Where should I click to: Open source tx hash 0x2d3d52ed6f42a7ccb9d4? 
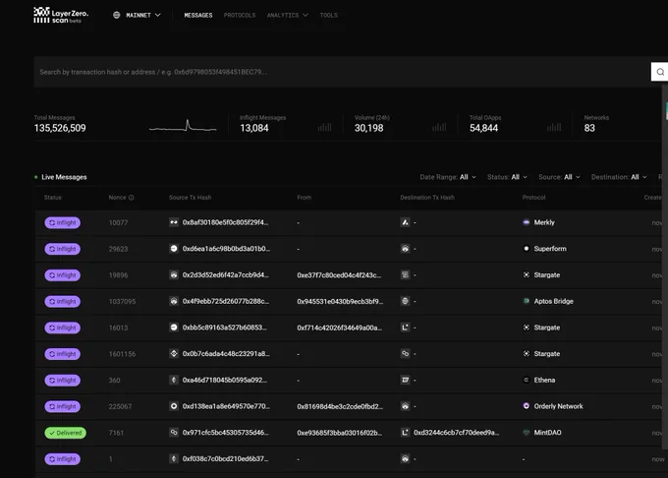225,275
